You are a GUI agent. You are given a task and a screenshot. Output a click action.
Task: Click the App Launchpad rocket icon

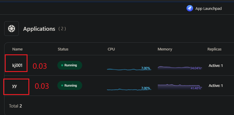(190, 8)
